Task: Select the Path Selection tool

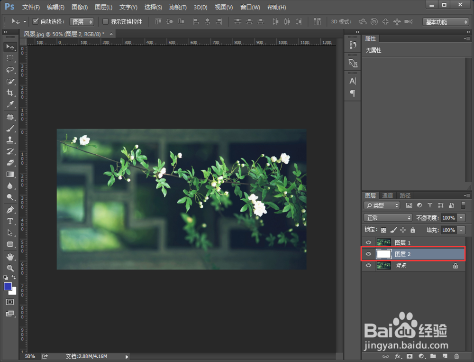Action: tap(10, 233)
